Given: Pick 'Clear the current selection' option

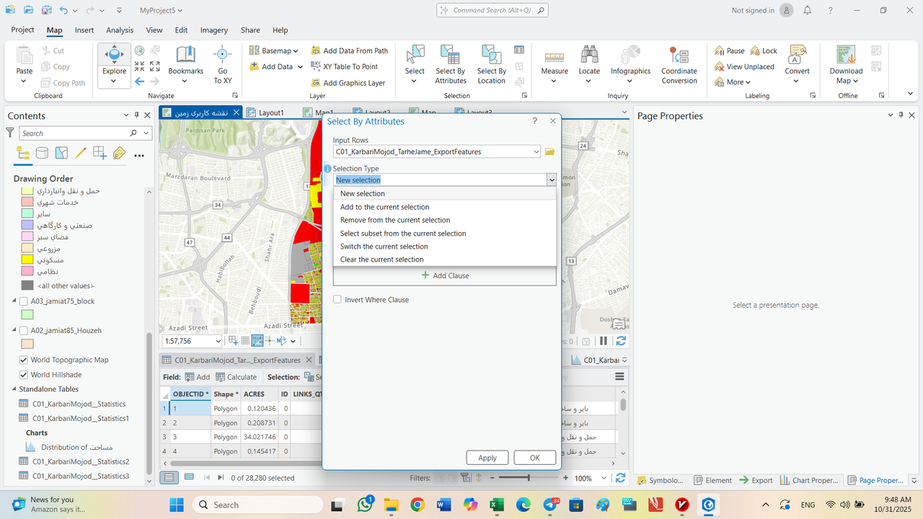Looking at the screenshot, I should [x=445, y=259].
